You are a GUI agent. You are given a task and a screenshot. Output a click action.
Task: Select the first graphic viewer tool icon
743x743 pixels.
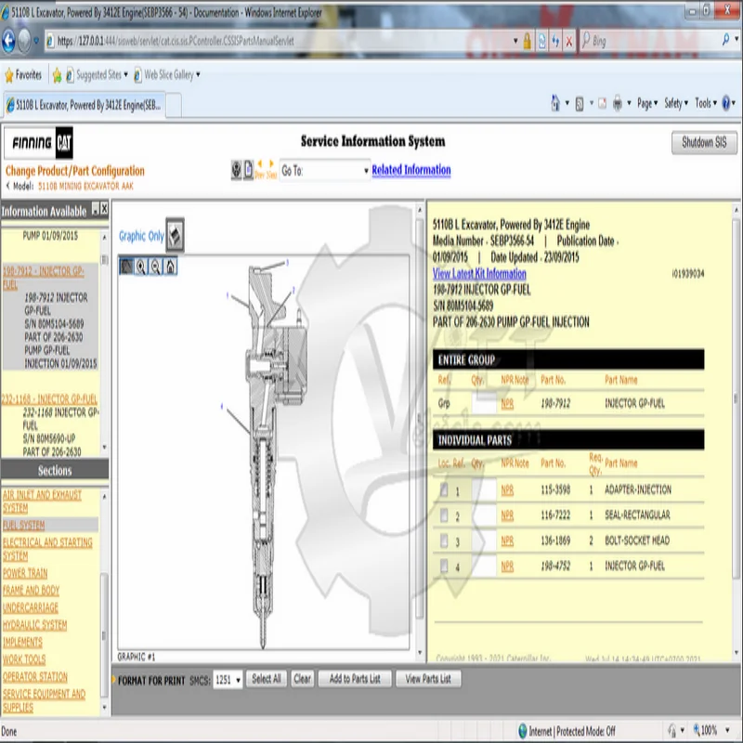[126, 267]
